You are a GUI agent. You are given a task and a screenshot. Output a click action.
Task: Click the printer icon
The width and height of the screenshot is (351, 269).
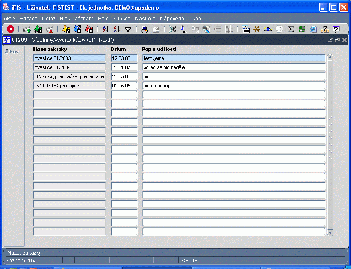(x=145, y=29)
